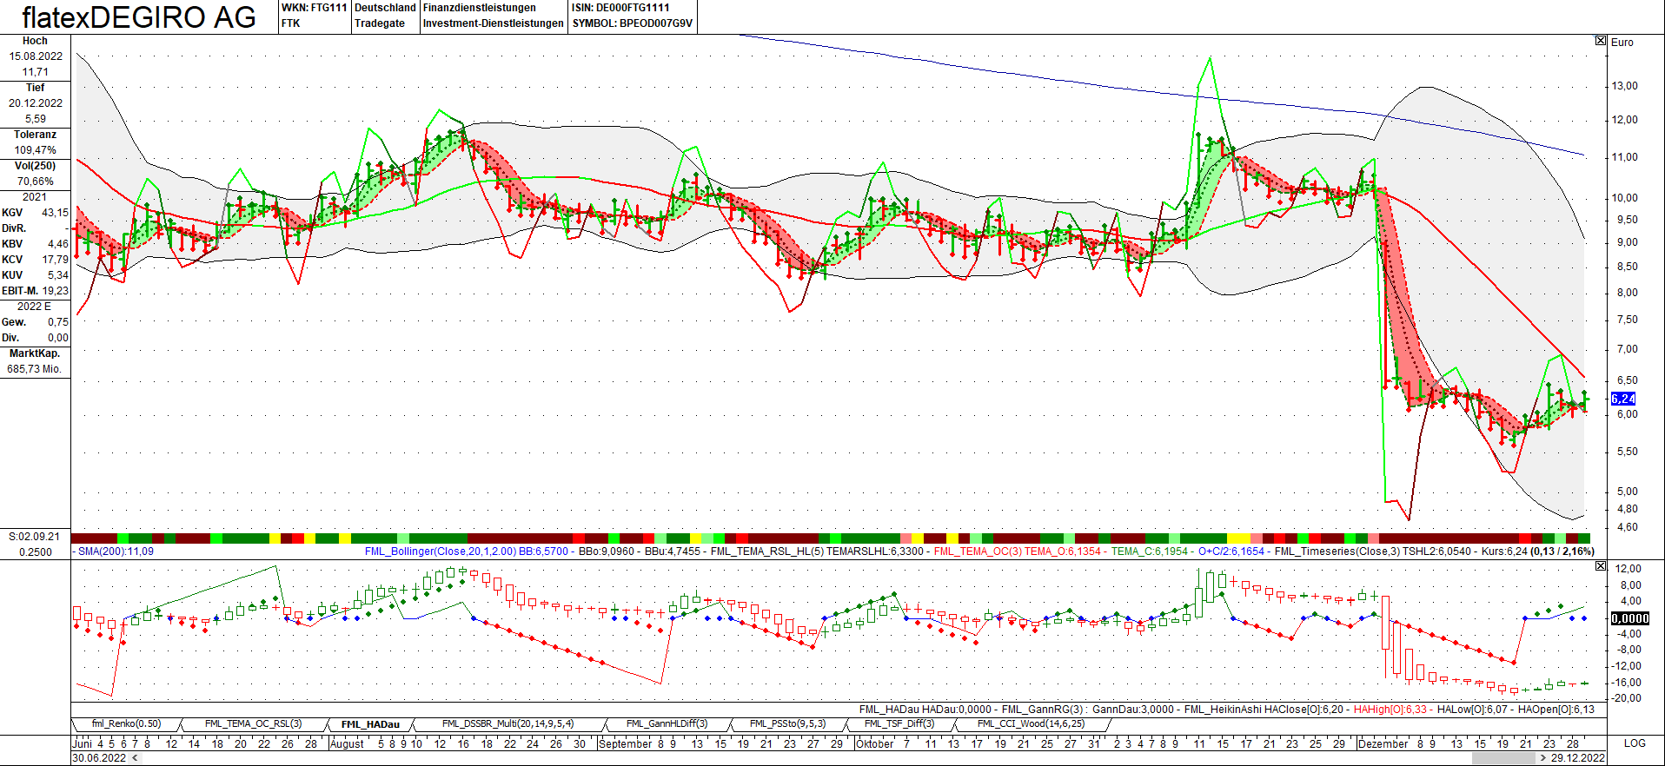
Task: Click the EBIT-M. value 19,23
Action: pyautogui.click(x=55, y=291)
